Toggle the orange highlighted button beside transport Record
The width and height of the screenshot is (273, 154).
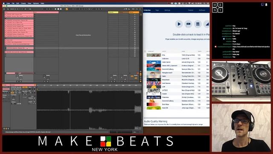click(x=67, y=9)
